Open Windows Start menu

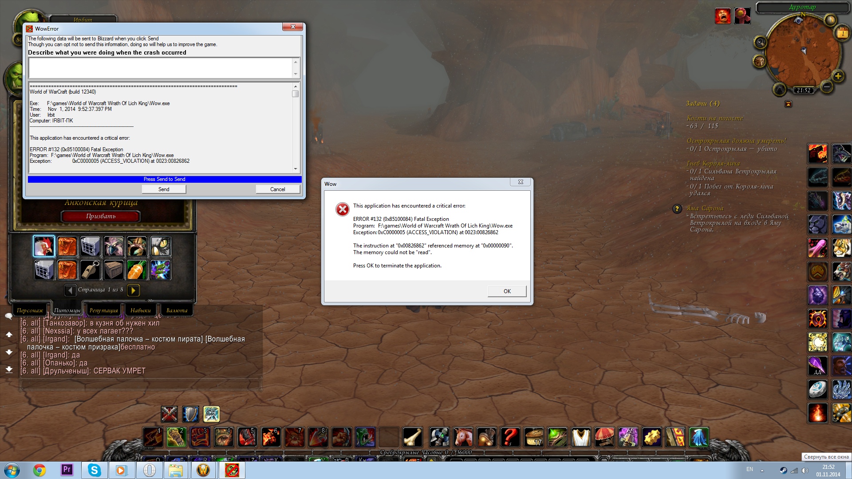point(12,470)
